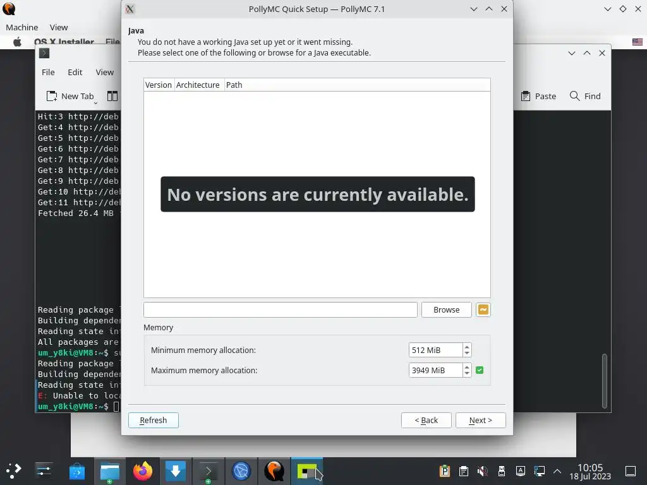The width and height of the screenshot is (647, 485).
Task: Increase maximum memory allocation with the up arrow
Action: 467,367
